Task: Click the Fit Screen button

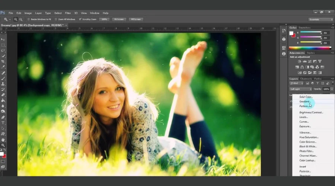Action: click(119, 19)
